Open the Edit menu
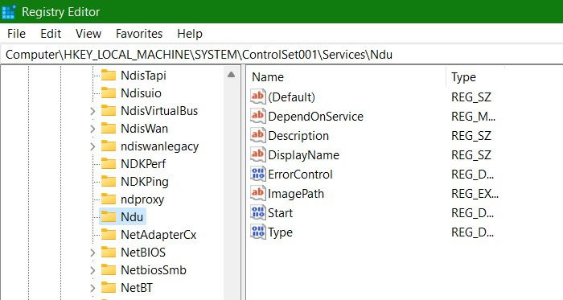The image size is (563, 300). 51,34
